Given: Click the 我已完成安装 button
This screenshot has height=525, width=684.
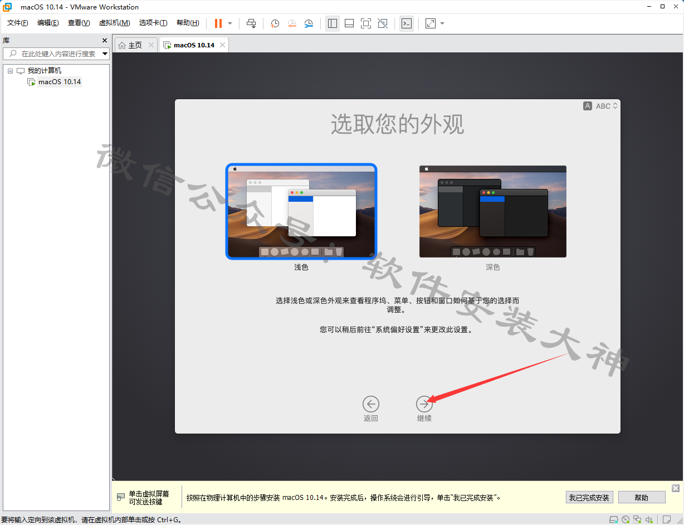Looking at the screenshot, I should [x=589, y=498].
